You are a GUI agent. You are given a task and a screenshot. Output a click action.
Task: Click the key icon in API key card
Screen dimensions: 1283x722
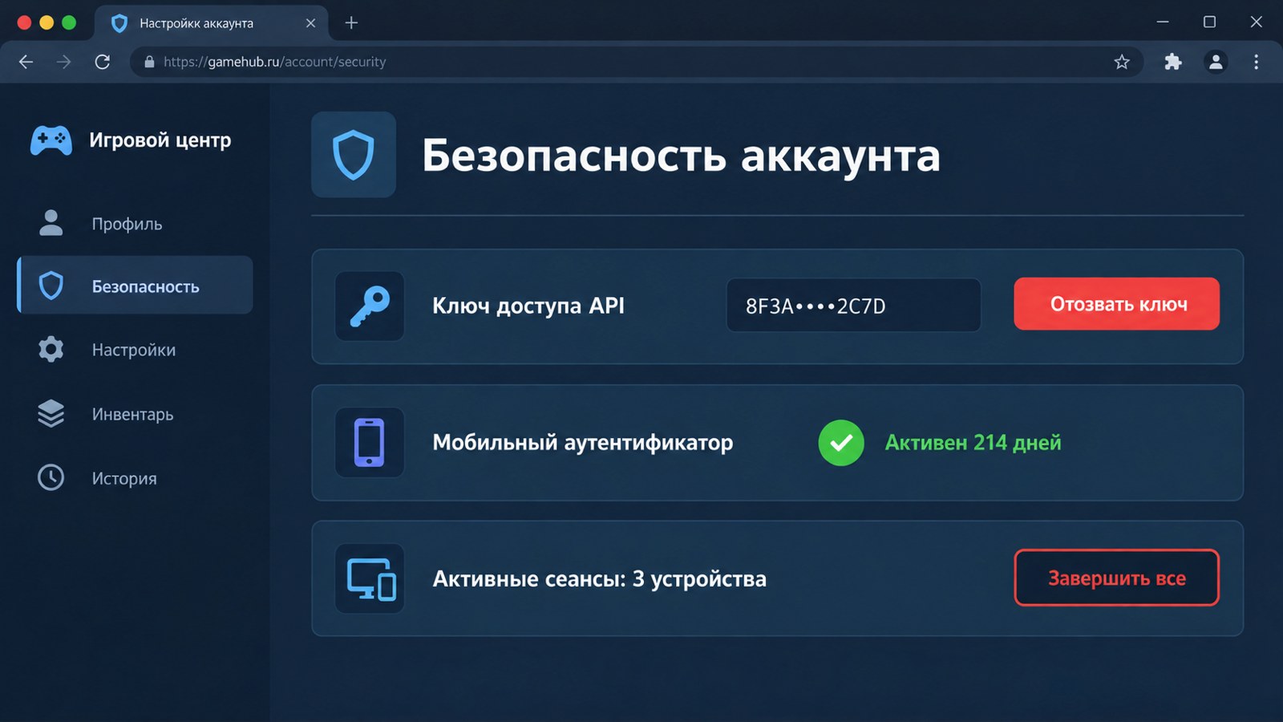[x=370, y=306]
